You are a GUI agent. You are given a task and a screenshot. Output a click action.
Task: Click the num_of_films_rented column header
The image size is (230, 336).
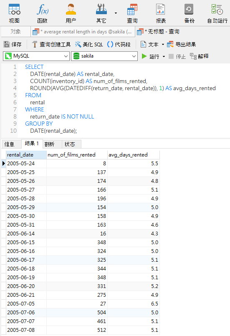77,155
